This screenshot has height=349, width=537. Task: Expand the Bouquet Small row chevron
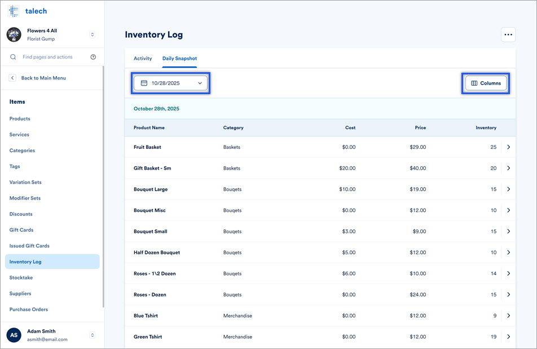pos(509,231)
